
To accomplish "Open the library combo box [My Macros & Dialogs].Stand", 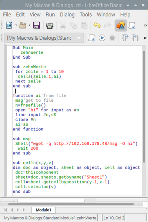I will coord(44,38).
